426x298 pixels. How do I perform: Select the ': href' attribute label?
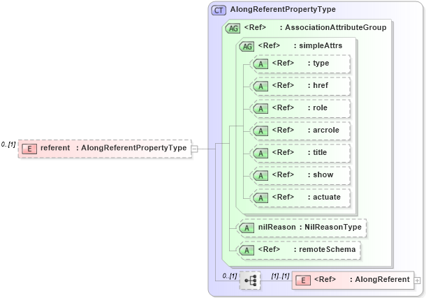[x=318, y=85]
